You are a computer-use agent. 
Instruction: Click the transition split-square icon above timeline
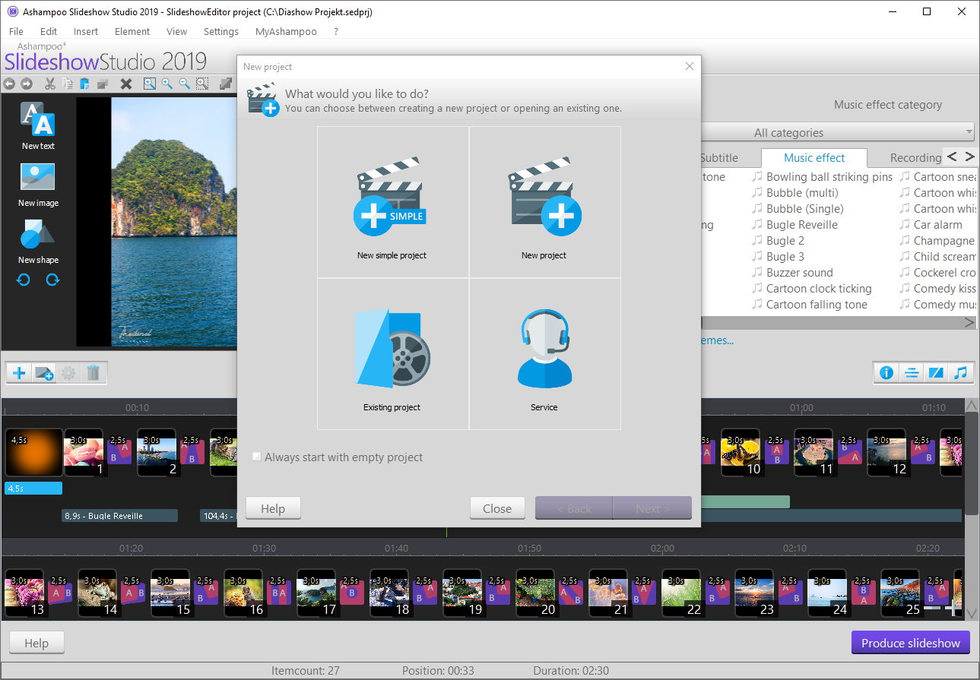936,373
